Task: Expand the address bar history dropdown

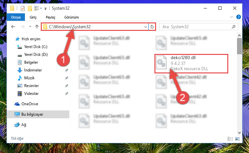Action: [x=145, y=27]
